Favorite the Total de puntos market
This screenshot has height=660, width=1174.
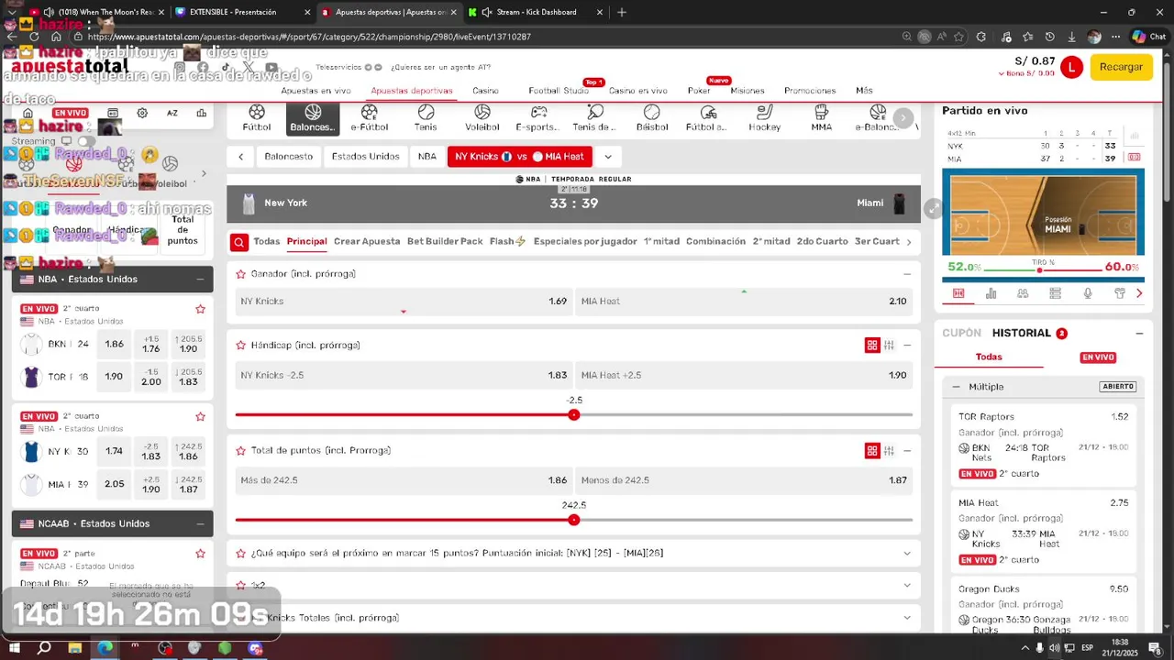pos(241,451)
